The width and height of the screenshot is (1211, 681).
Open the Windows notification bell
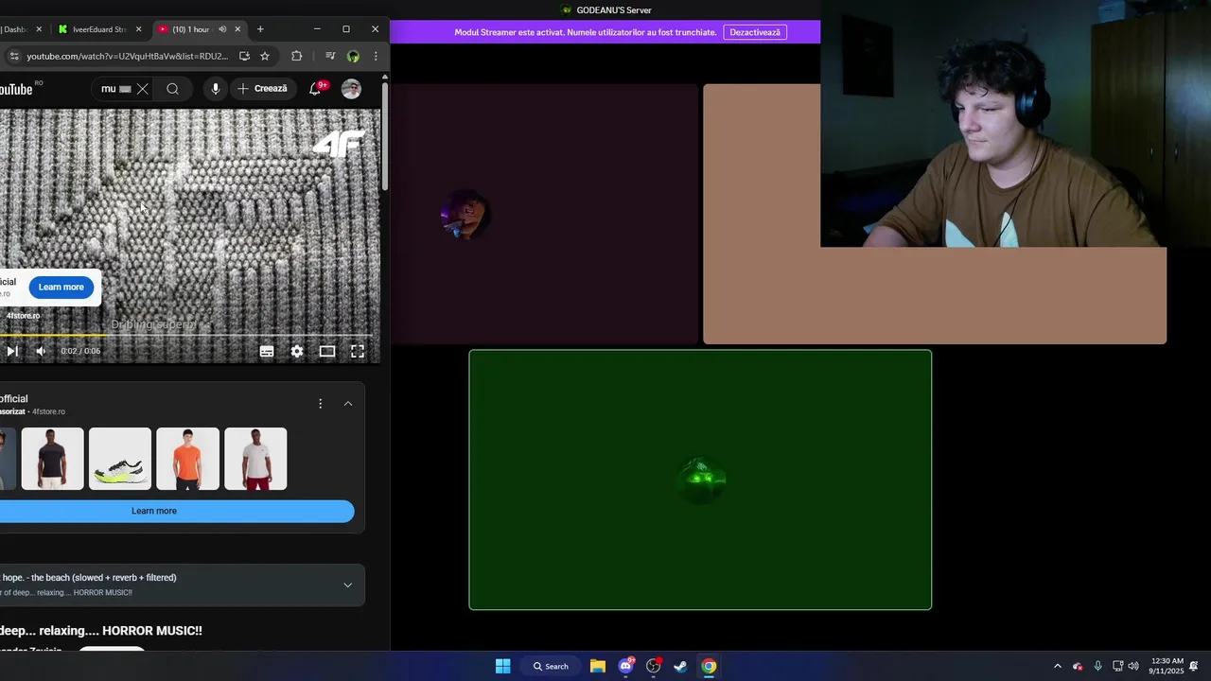(x=1194, y=666)
